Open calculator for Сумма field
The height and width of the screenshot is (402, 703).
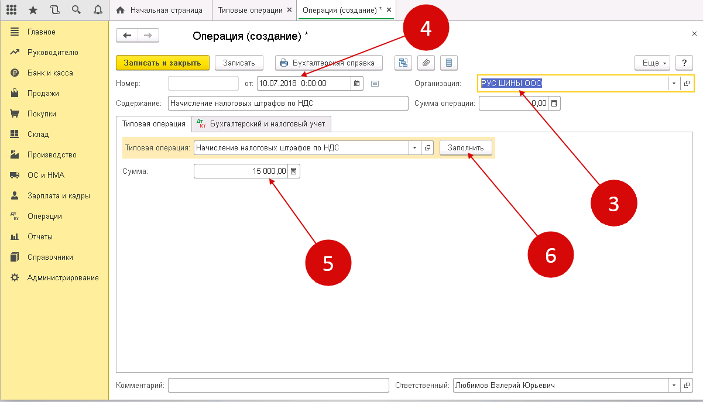[294, 171]
